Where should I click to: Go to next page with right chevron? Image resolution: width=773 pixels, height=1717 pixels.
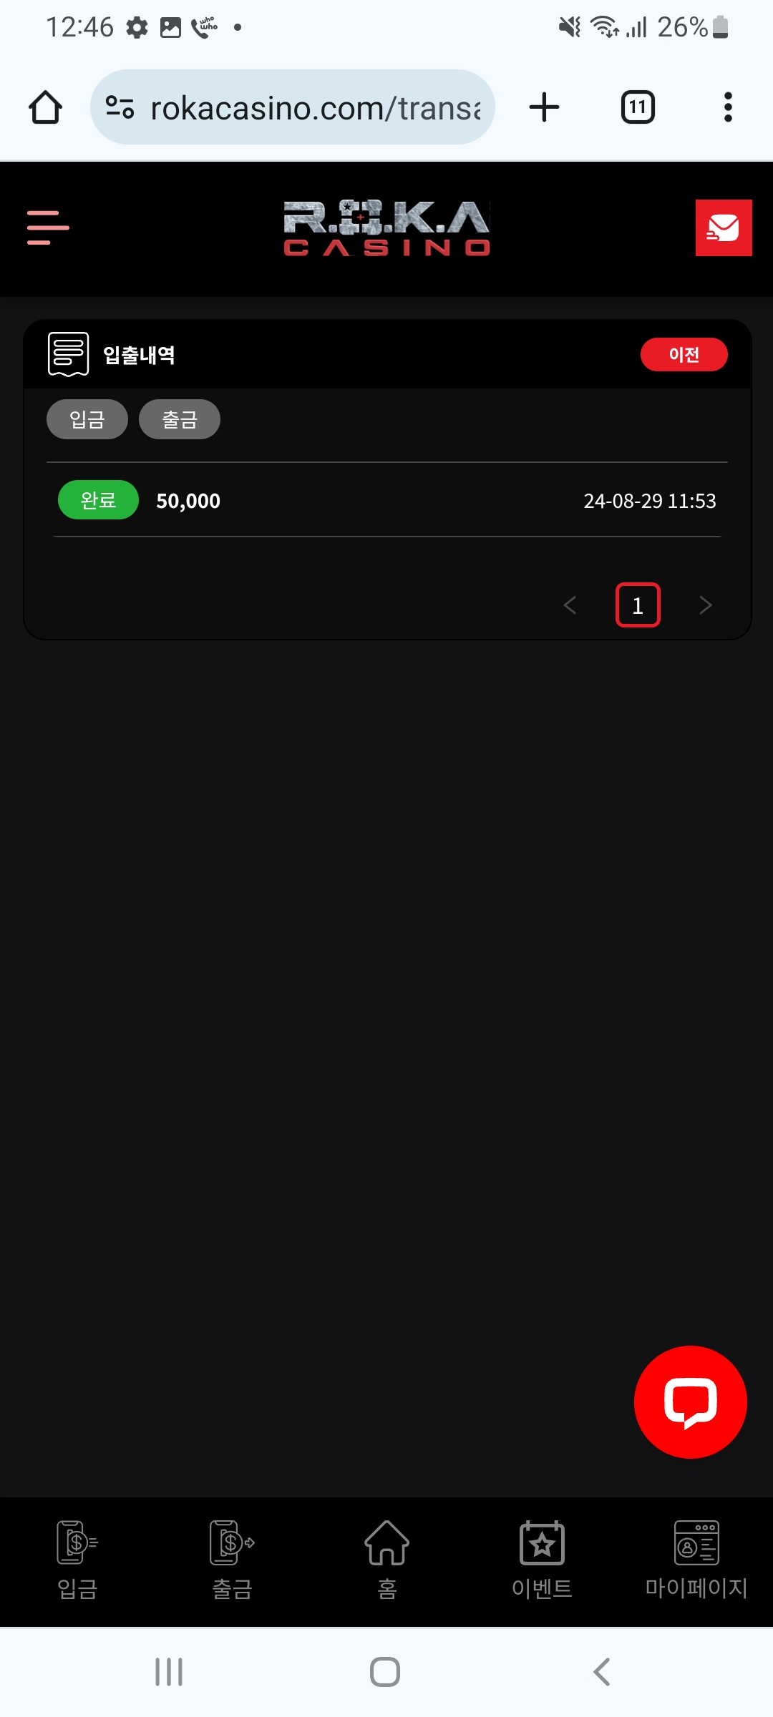706,605
